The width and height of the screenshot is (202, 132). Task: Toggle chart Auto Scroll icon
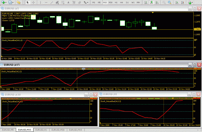pyautogui.click(x=177, y=2)
